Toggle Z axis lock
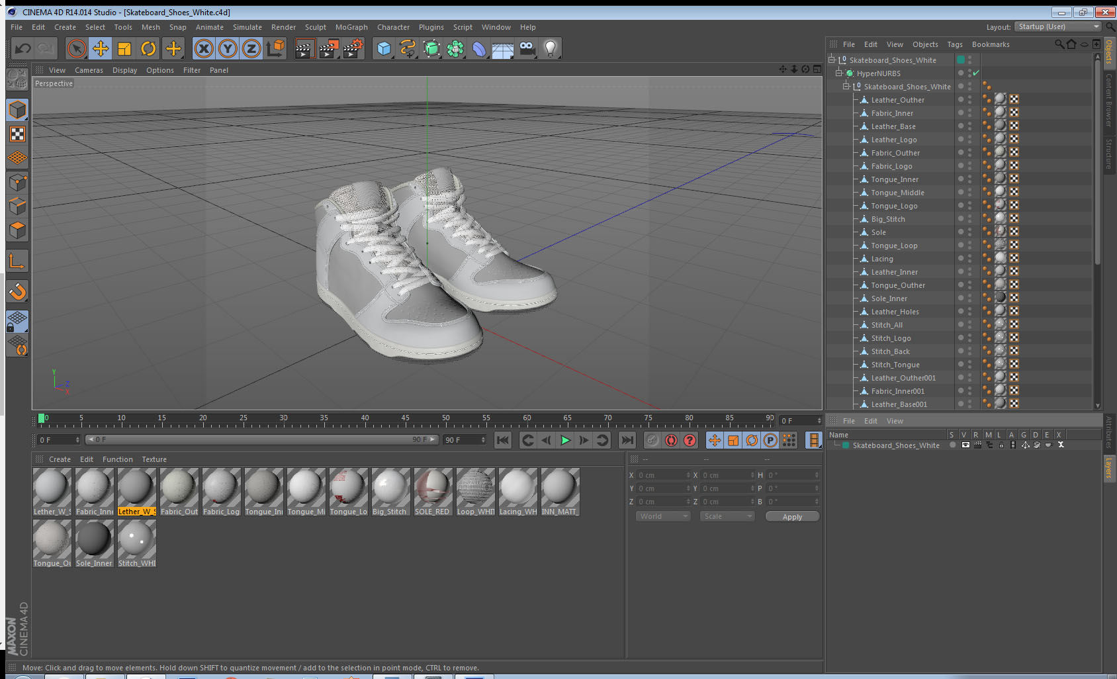Image resolution: width=1117 pixels, height=679 pixels. pos(251,48)
